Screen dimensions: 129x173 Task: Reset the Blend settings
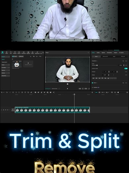tap(123, 83)
